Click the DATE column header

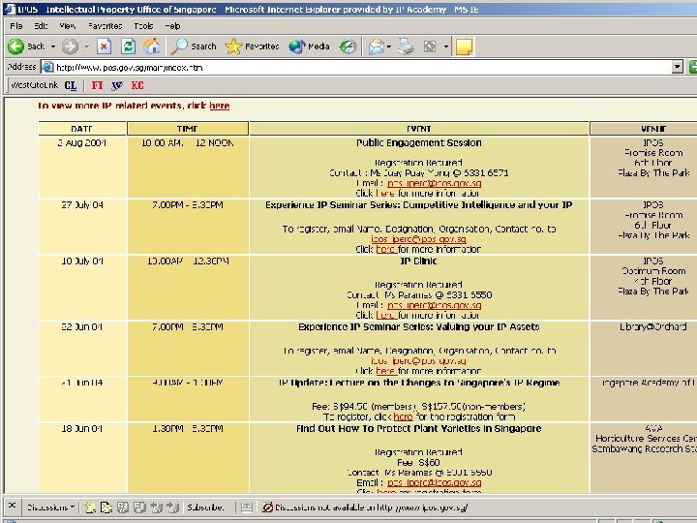pyautogui.click(x=82, y=129)
